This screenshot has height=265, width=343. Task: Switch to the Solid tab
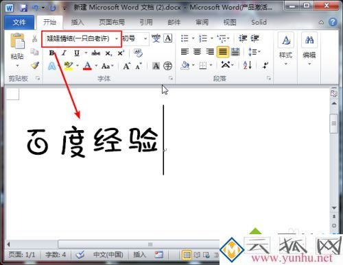point(259,23)
